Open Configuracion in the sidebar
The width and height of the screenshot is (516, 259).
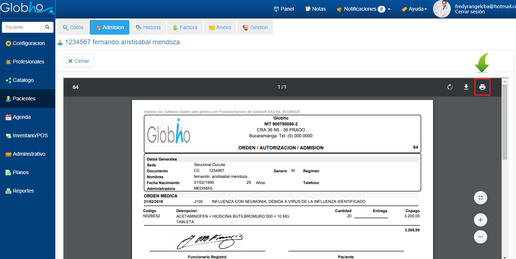tap(28, 43)
